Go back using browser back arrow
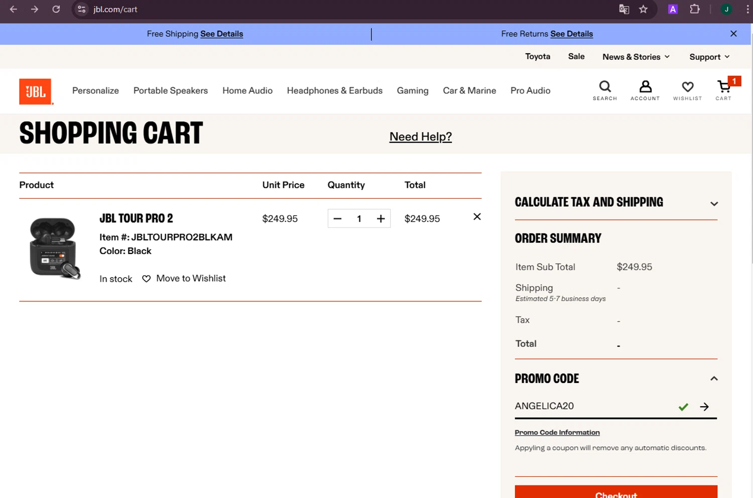This screenshot has height=498, width=753. click(x=14, y=9)
